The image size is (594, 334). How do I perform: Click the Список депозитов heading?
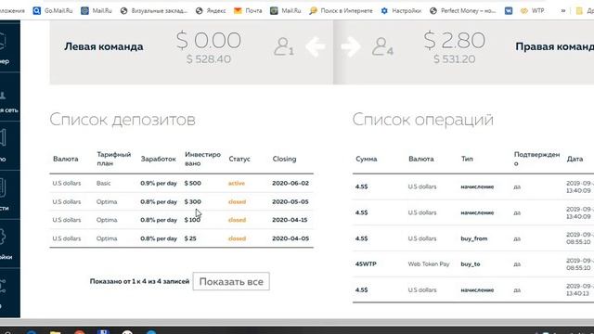pyautogui.click(x=123, y=120)
